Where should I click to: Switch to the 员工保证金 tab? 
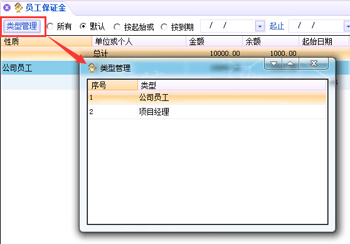(x=46, y=8)
